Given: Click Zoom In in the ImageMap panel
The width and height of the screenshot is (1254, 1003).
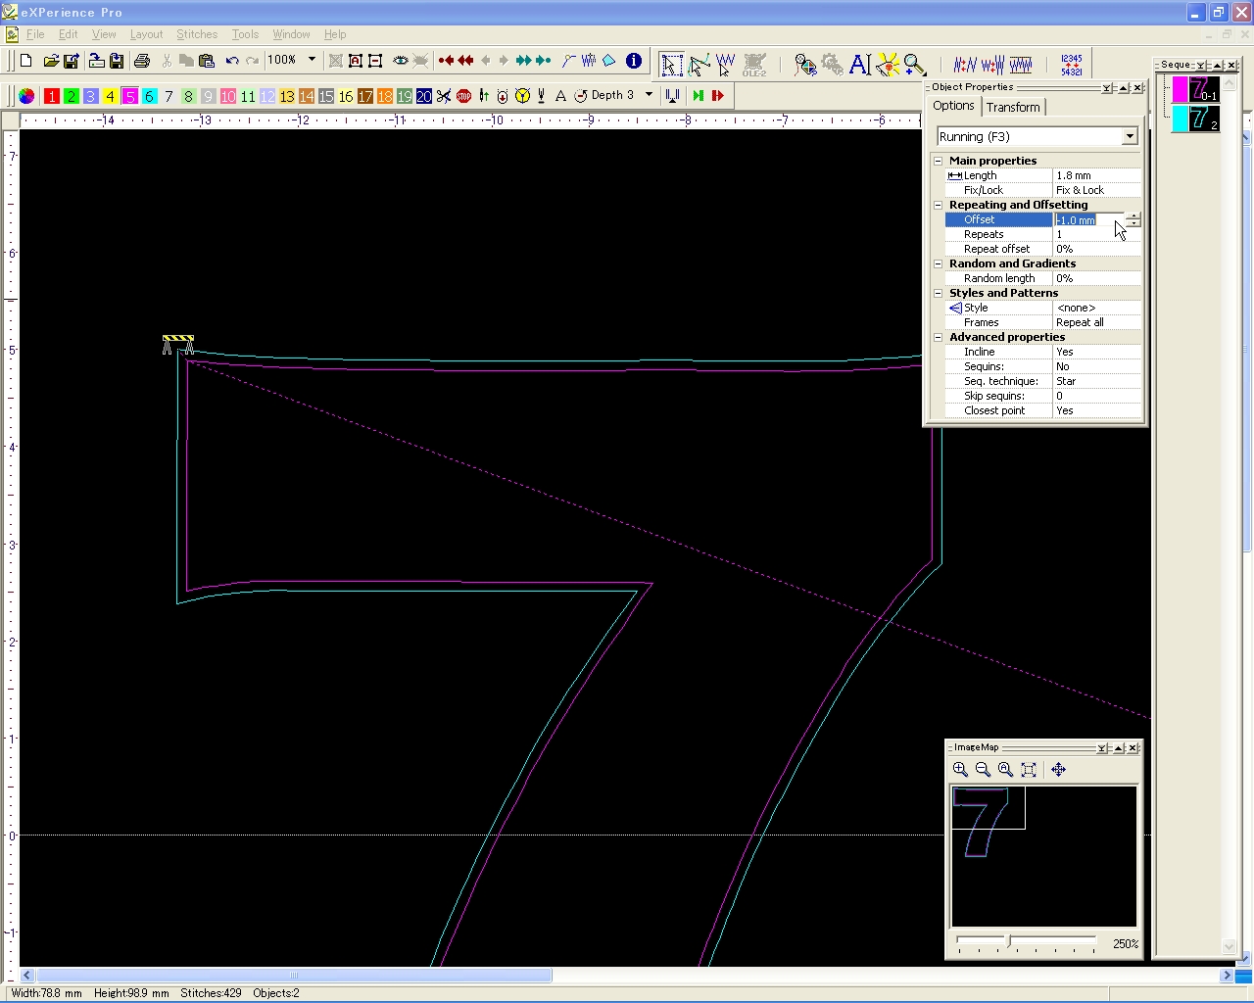Looking at the screenshot, I should pyautogui.click(x=960, y=770).
